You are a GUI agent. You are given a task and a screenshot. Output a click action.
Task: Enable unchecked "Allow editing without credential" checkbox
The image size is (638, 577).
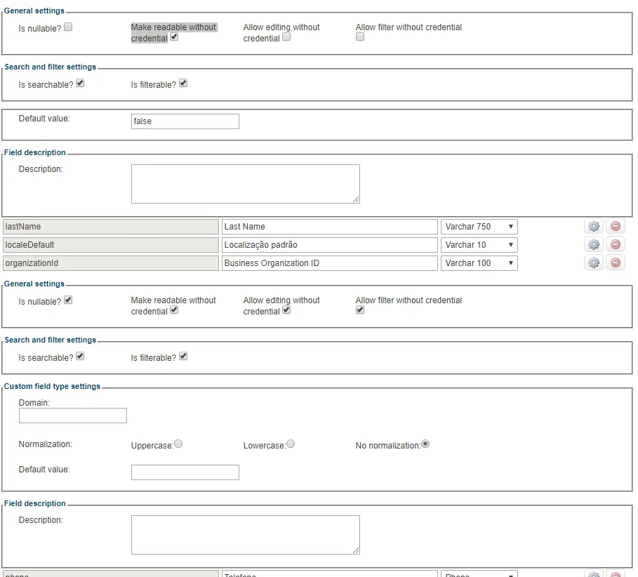coord(286,37)
